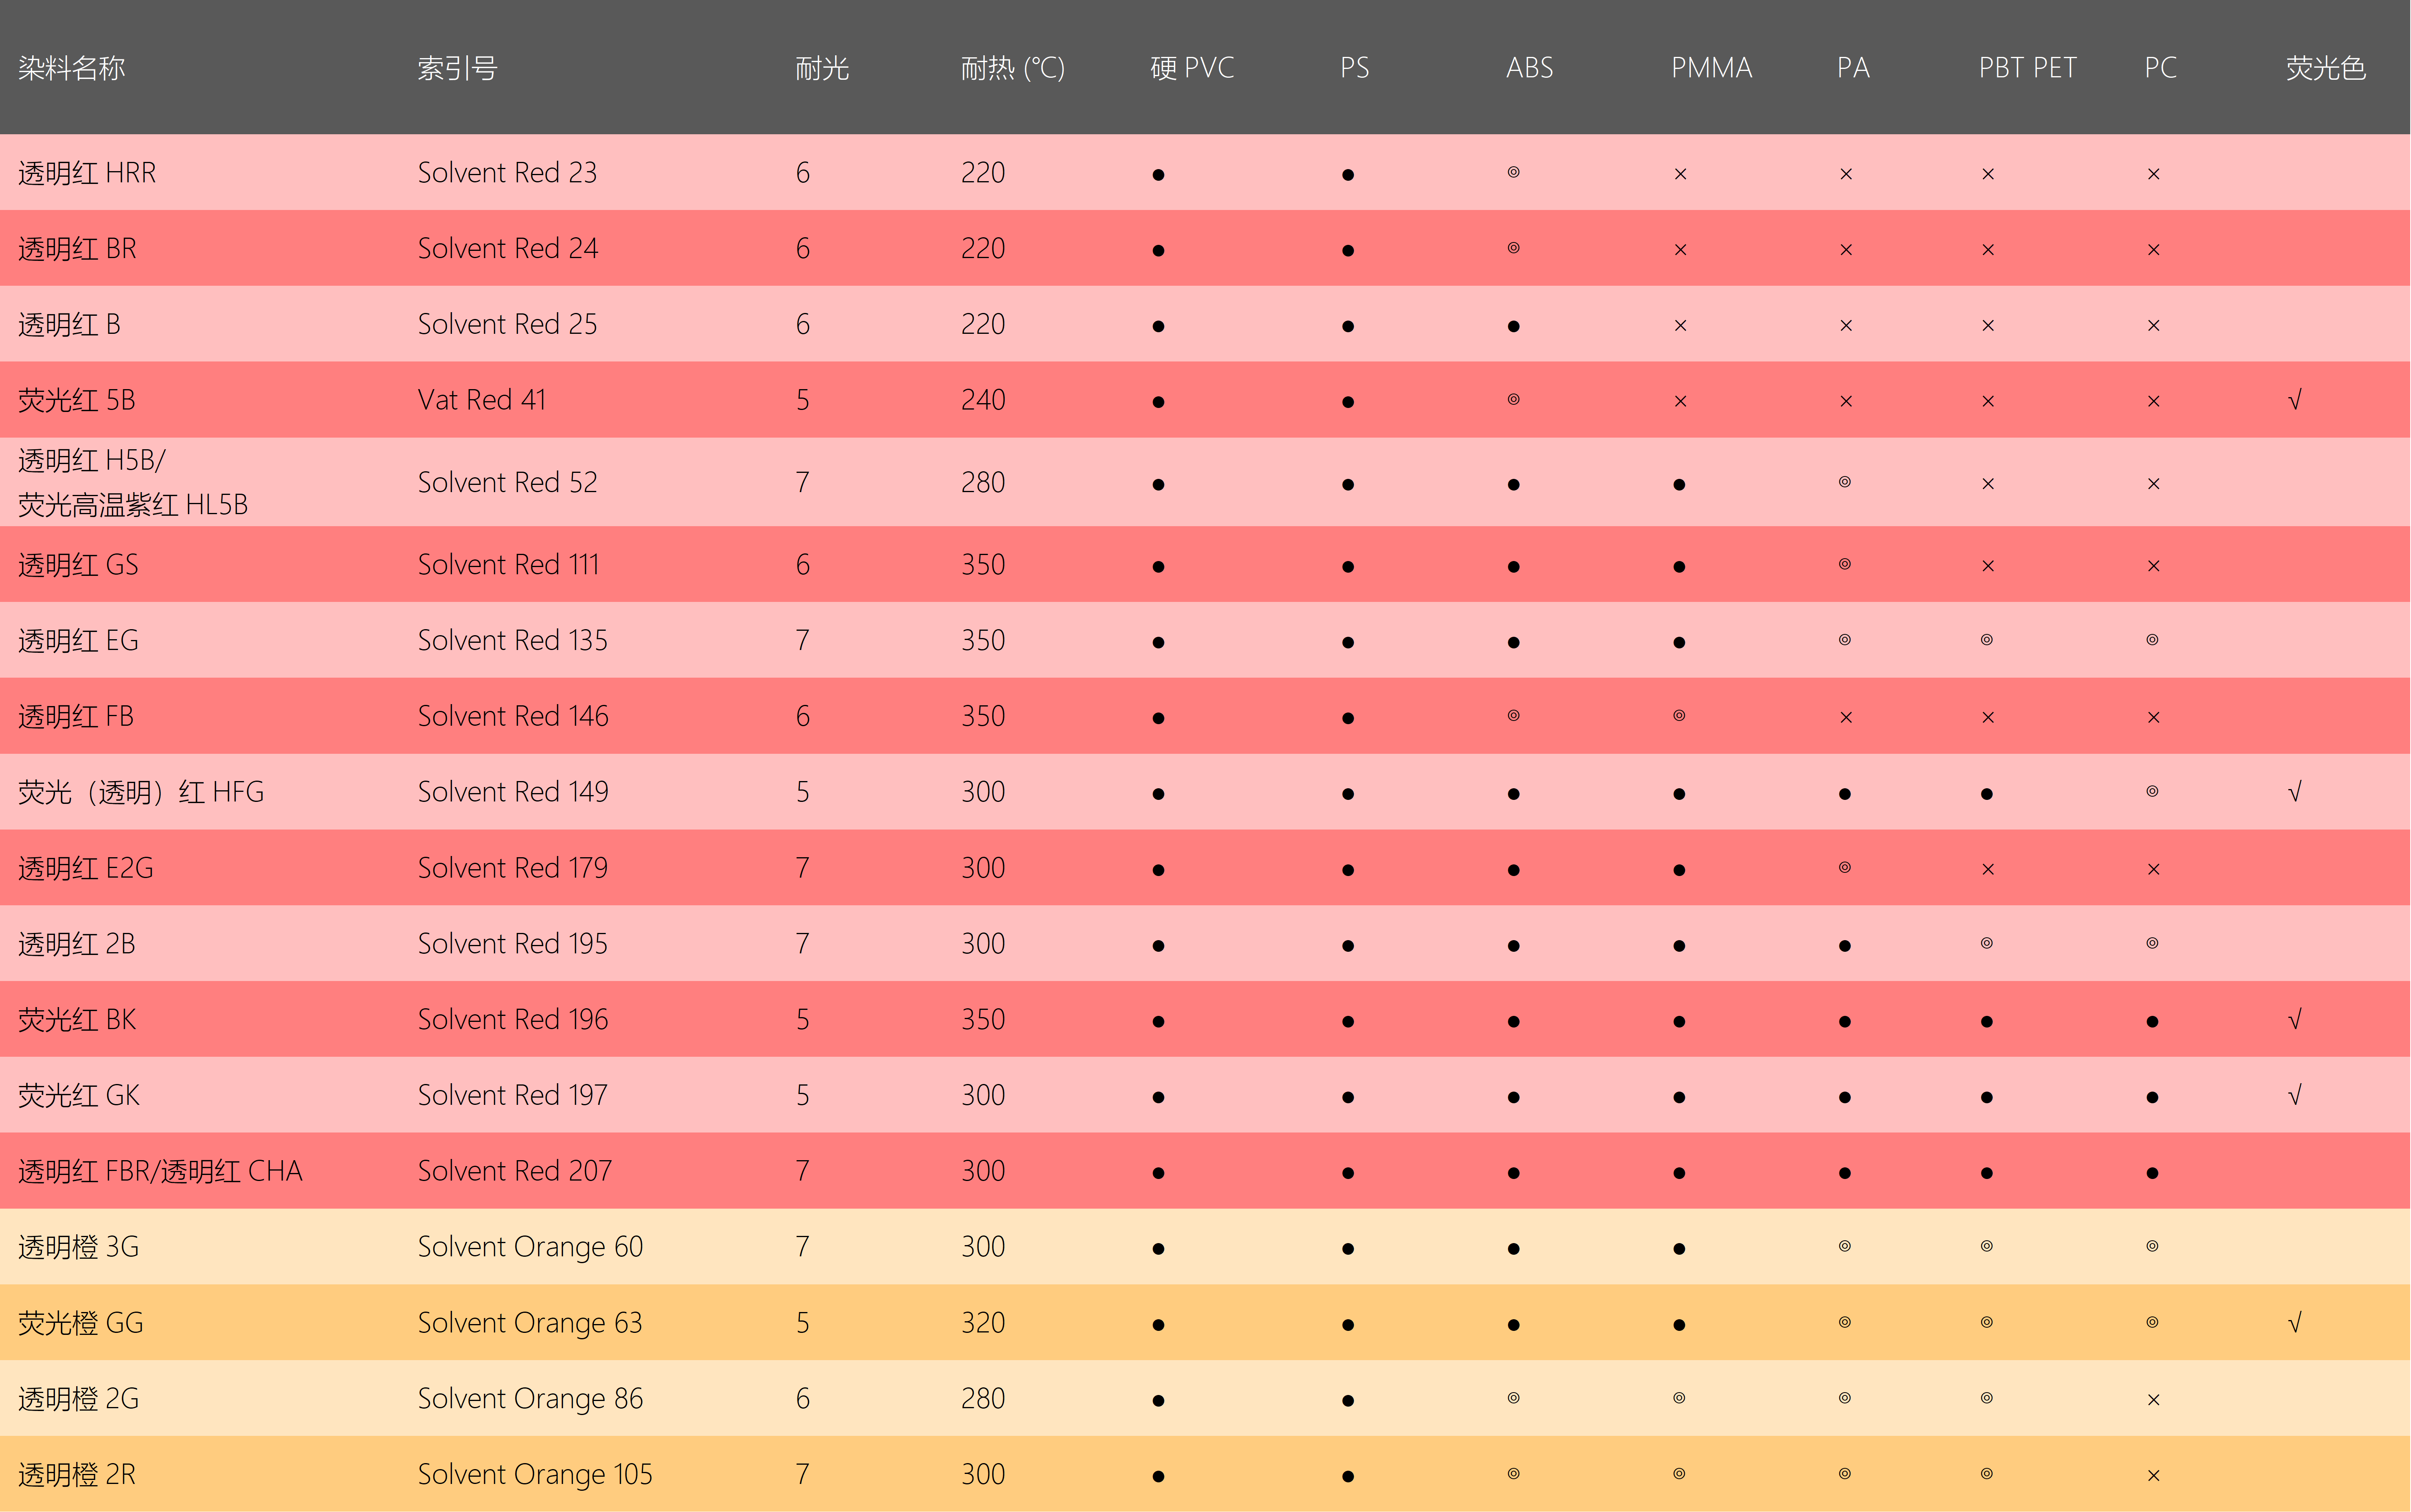Click the 透明红 FBR/透明红 CHA name cell
Screen dimensions: 2411x1512
click(160, 1171)
